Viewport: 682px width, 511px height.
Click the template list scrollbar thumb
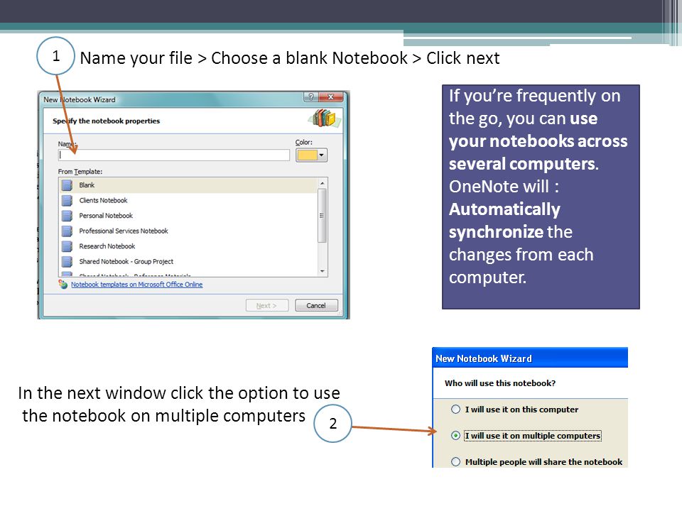pyautogui.click(x=323, y=216)
